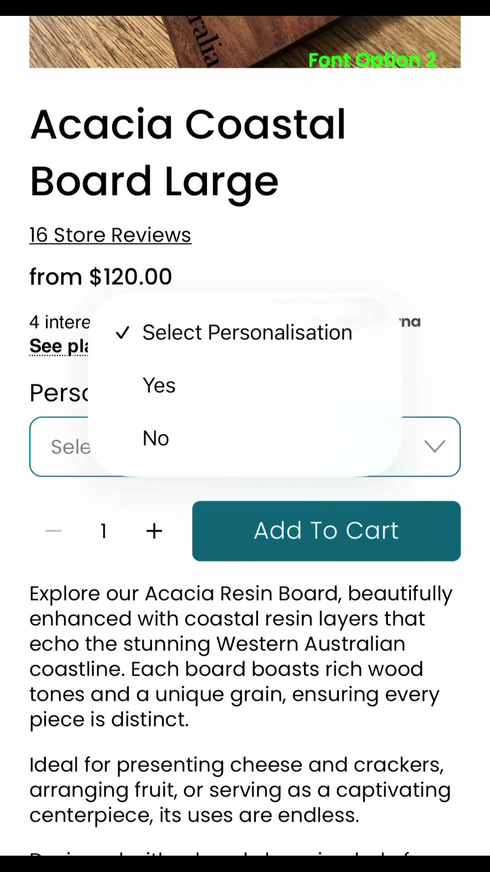Click the partially hidden Personalisation label

(x=59, y=393)
